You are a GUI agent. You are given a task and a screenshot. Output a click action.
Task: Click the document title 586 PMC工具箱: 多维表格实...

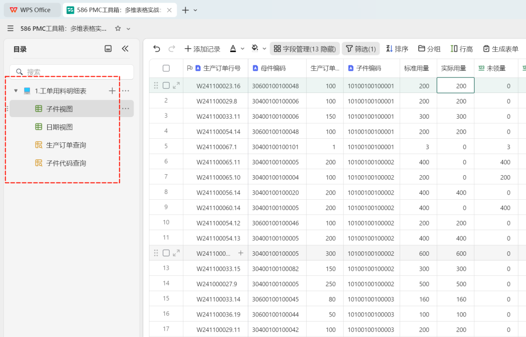[63, 29]
